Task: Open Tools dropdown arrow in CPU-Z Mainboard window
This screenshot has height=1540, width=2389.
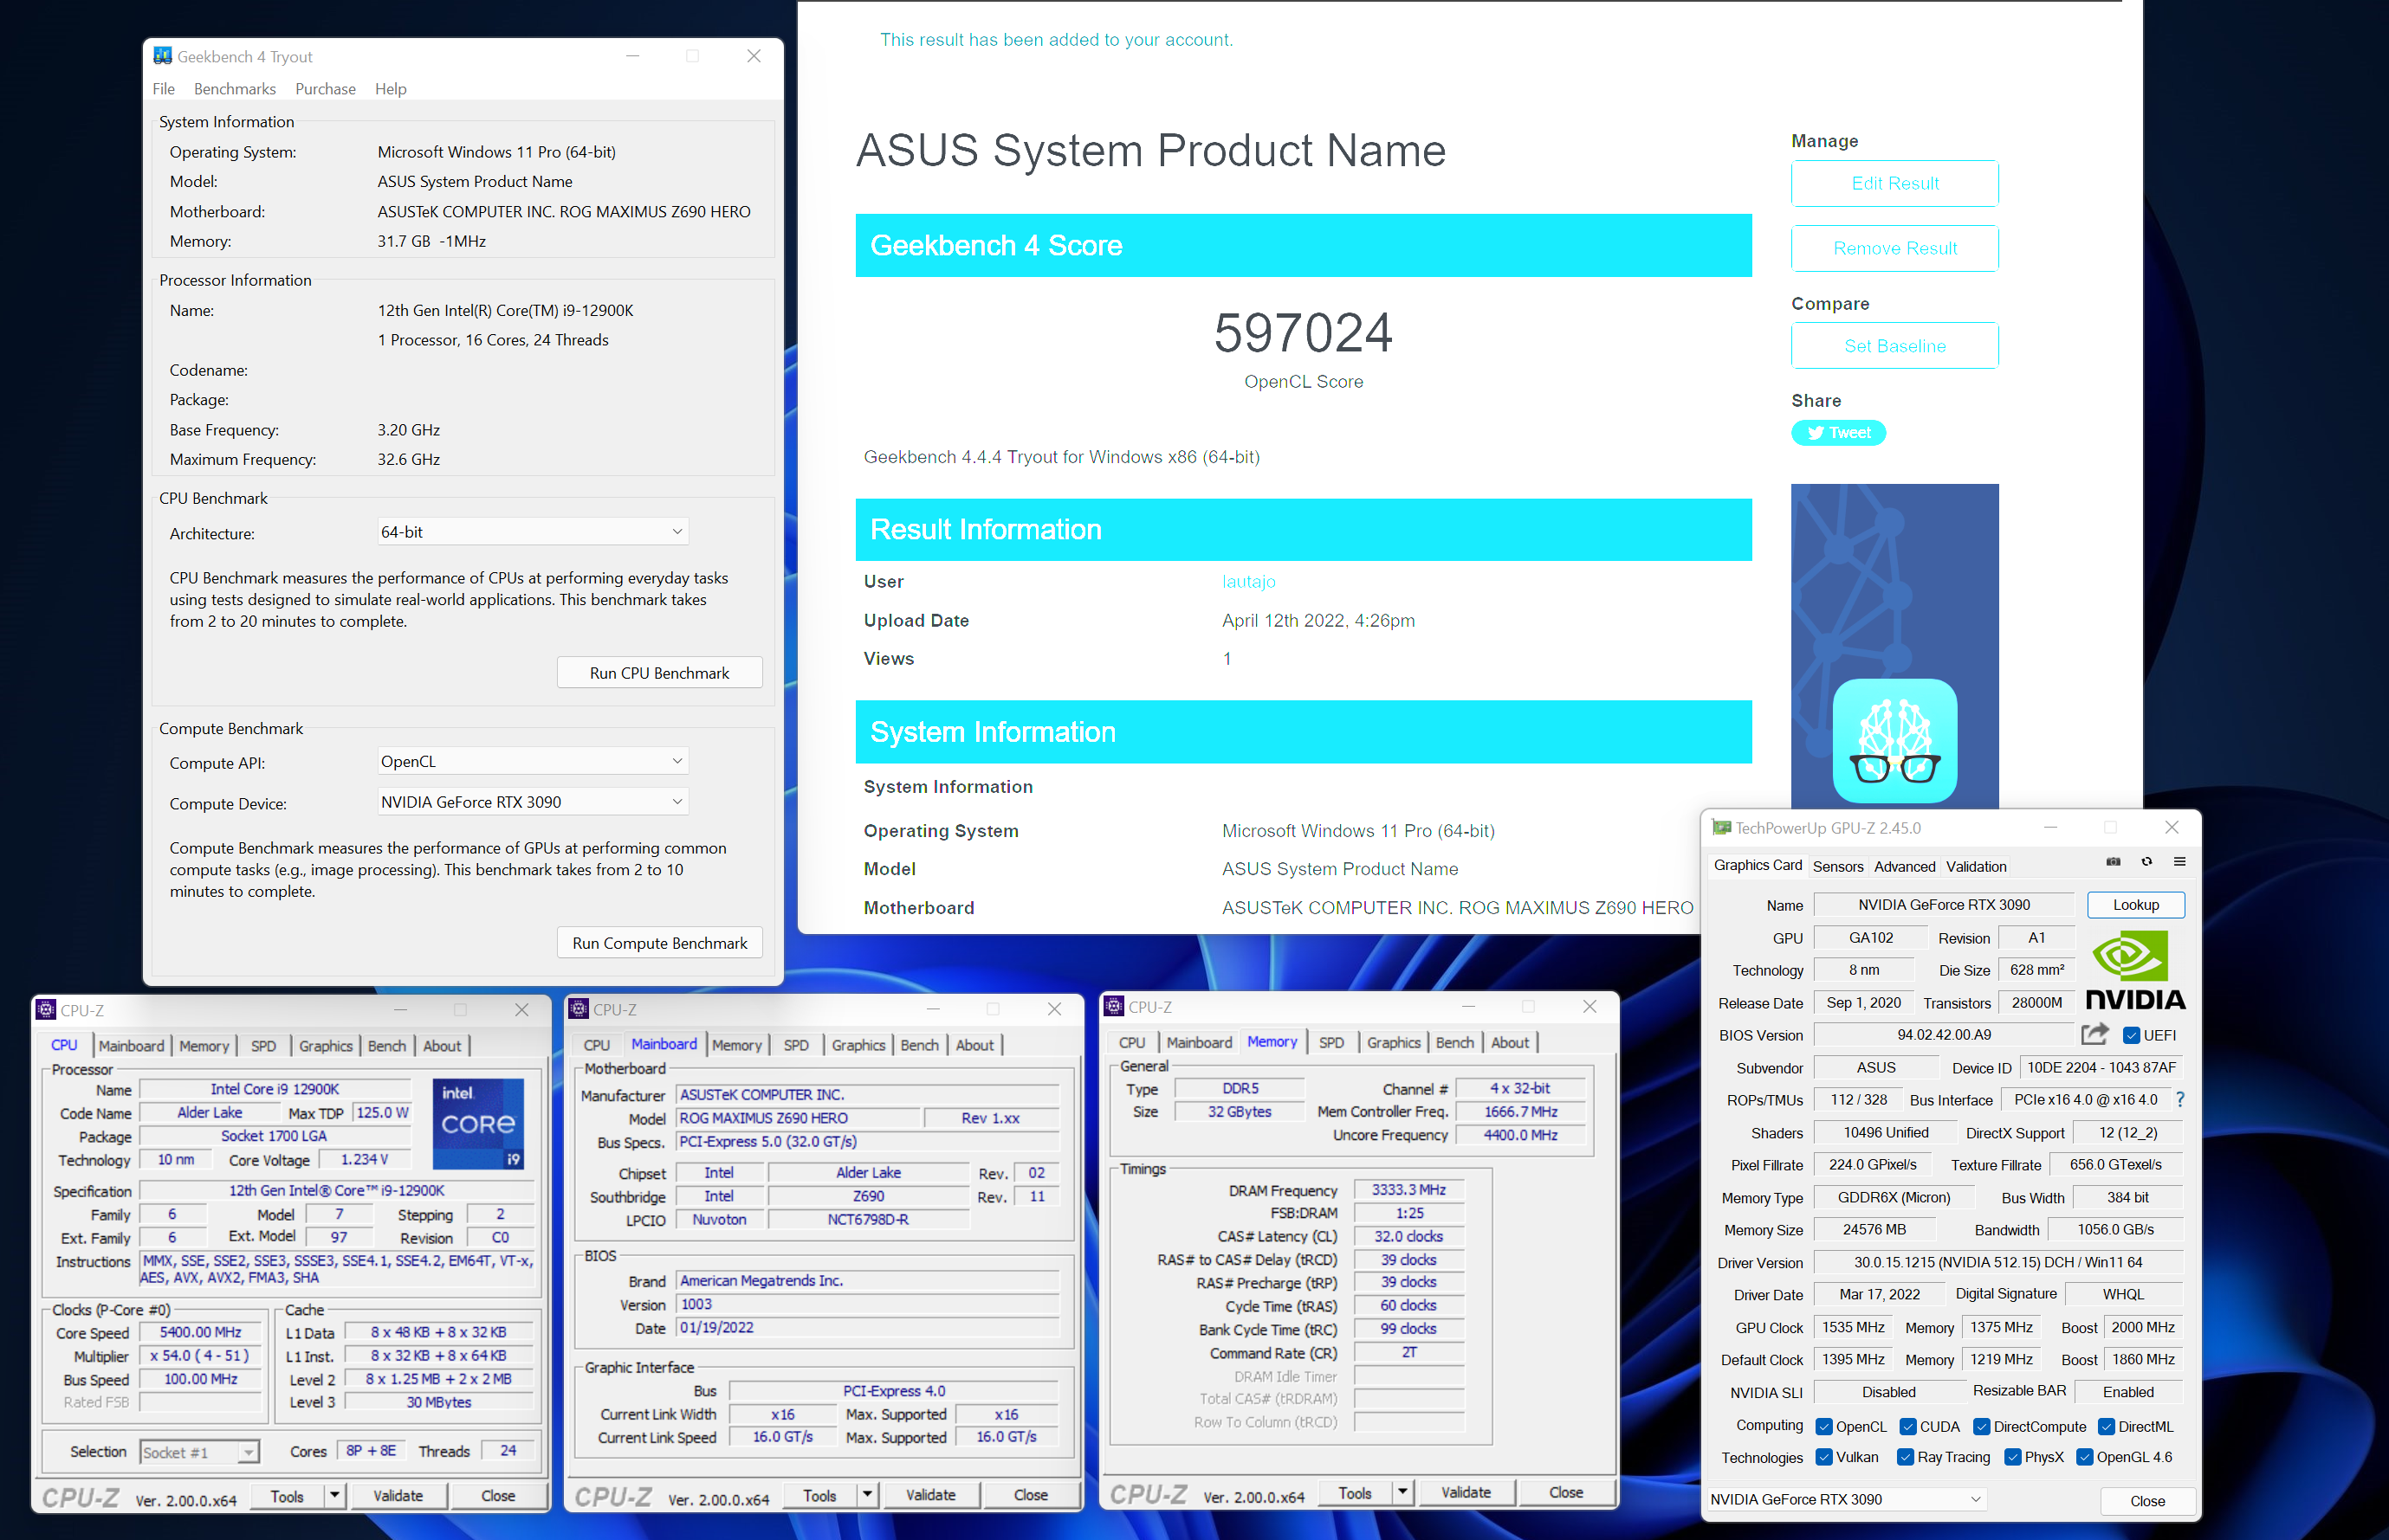Action: coord(866,1495)
